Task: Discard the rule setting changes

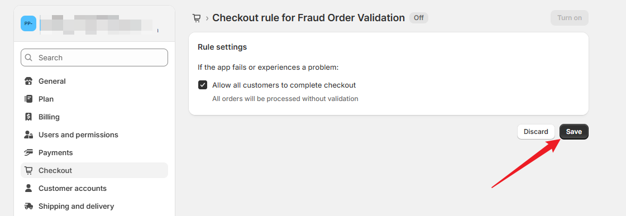Action: [x=536, y=132]
